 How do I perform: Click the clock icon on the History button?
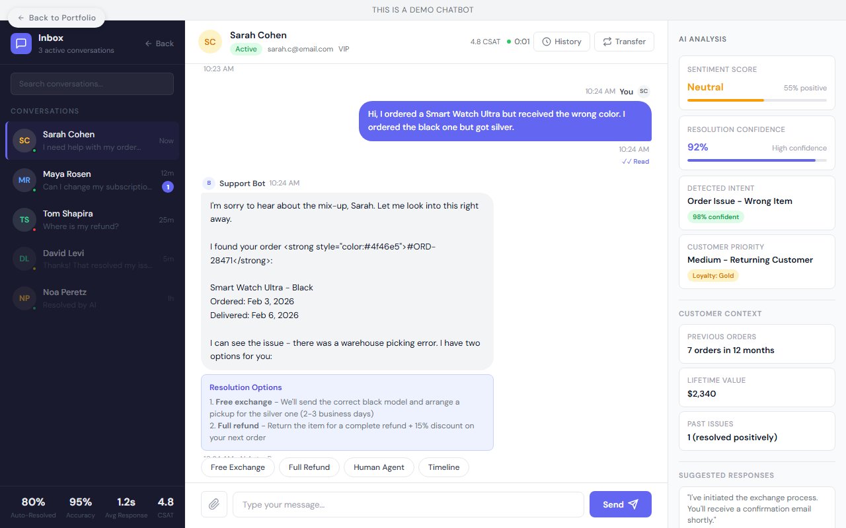546,42
